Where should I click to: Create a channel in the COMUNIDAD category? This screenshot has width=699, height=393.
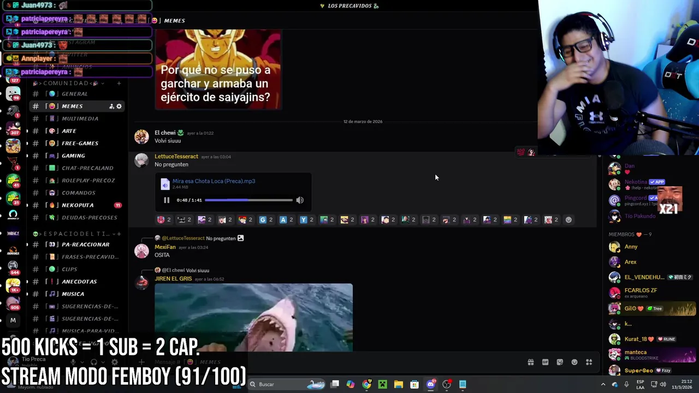tap(119, 83)
